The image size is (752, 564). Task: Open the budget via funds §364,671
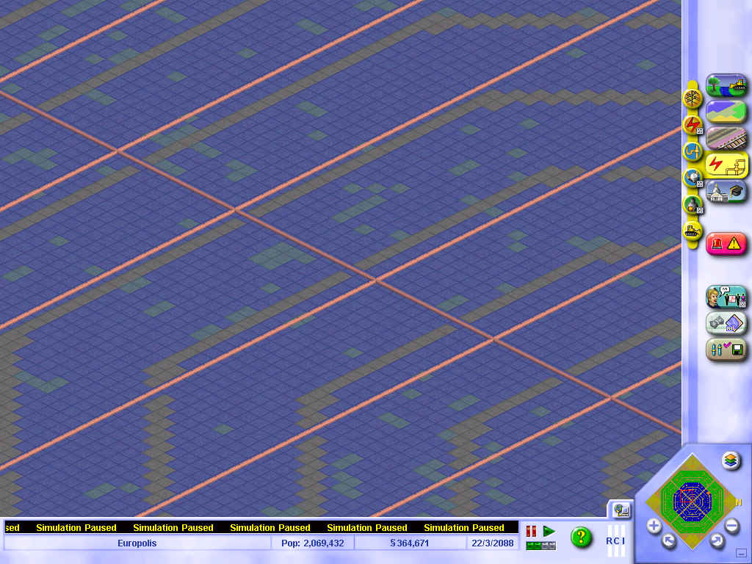[410, 543]
